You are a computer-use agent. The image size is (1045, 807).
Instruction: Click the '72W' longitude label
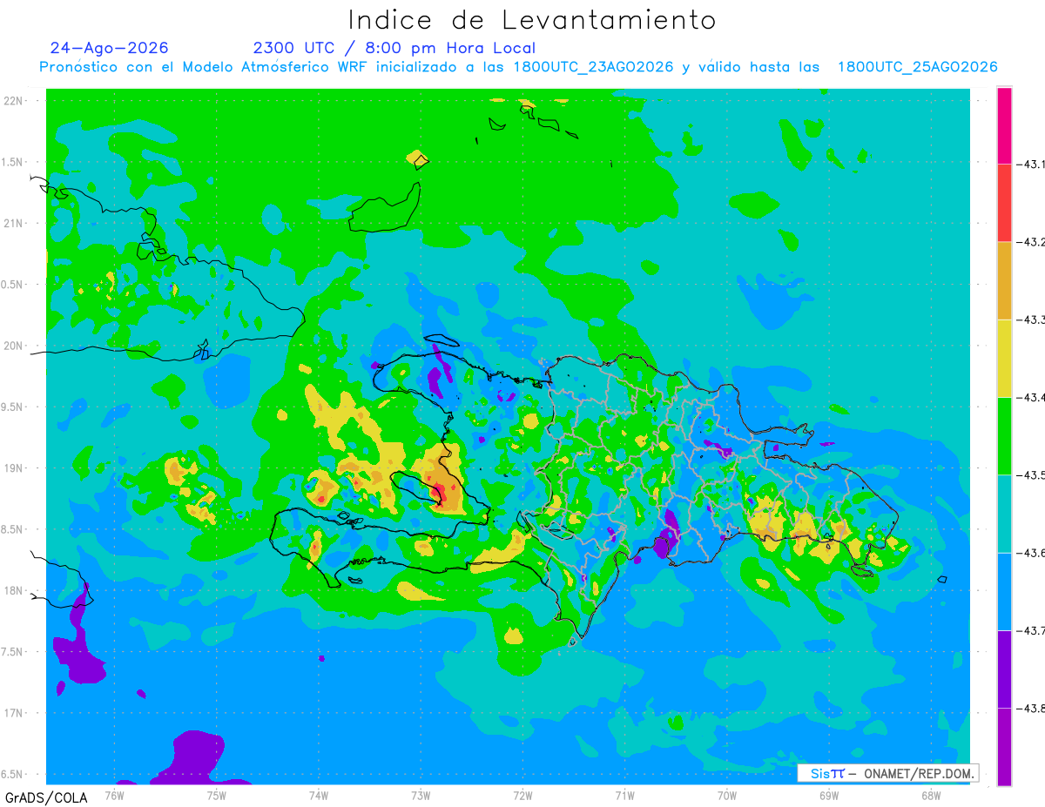pos(522,795)
